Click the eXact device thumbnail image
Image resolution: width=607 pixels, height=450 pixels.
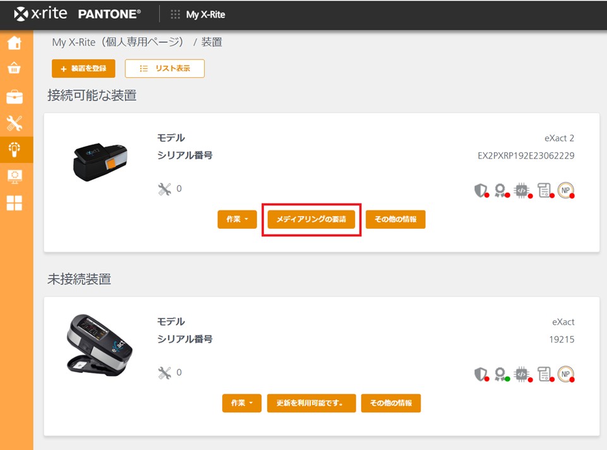(x=99, y=345)
